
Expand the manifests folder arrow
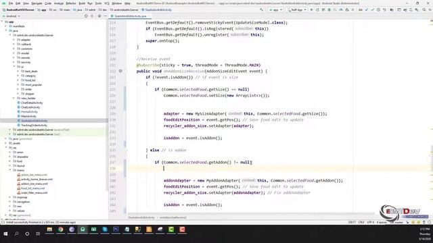(6, 26)
